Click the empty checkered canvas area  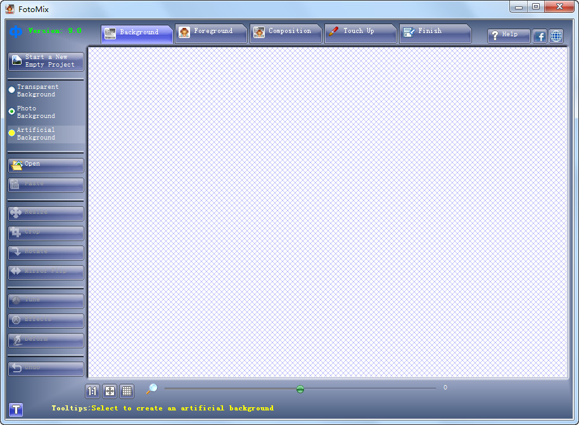pyautogui.click(x=328, y=213)
